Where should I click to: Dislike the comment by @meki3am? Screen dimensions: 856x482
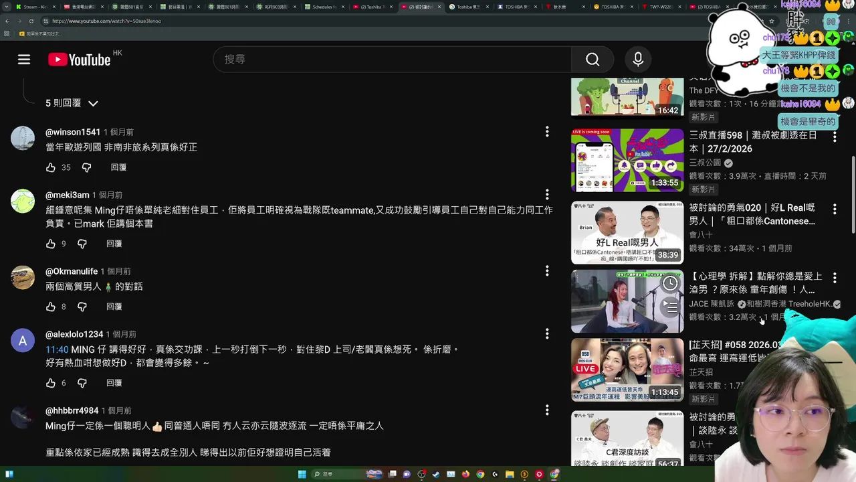pyautogui.click(x=82, y=244)
